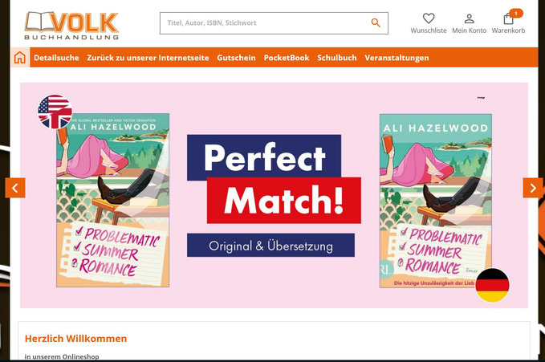545x362 pixels.
Task: Show next banner slide arrow
Action: click(533, 188)
